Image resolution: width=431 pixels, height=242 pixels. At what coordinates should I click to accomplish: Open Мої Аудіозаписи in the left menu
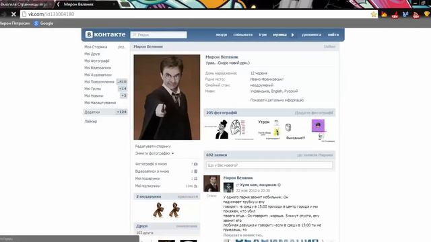click(98, 75)
